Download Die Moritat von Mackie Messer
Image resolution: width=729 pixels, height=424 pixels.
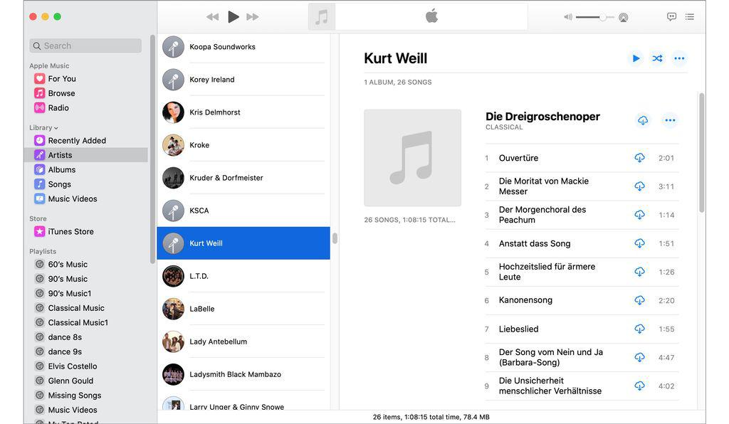coord(640,186)
